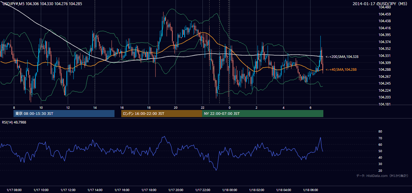Click RSI axis level 60

coord(380,144)
